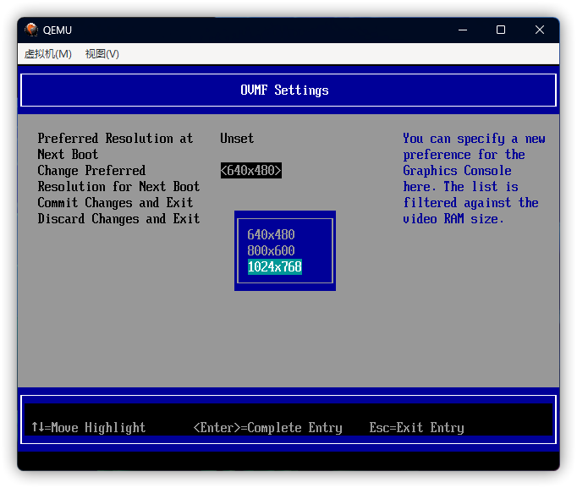Click the Preferred Resolution at Next Boot label
Viewport: 577px width, 488px height.
115,146
